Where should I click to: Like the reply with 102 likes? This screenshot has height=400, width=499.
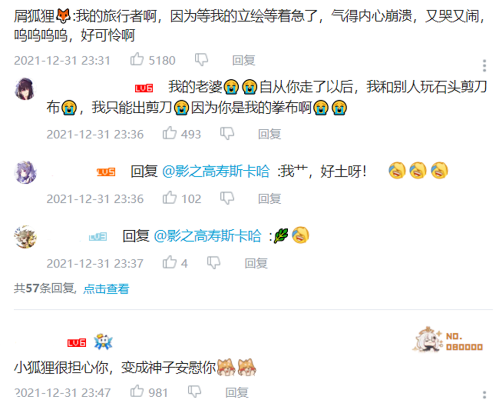point(169,198)
